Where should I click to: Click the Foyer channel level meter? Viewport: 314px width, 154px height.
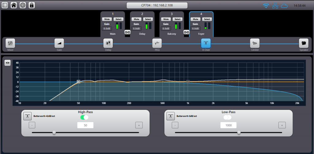coord(208,26)
